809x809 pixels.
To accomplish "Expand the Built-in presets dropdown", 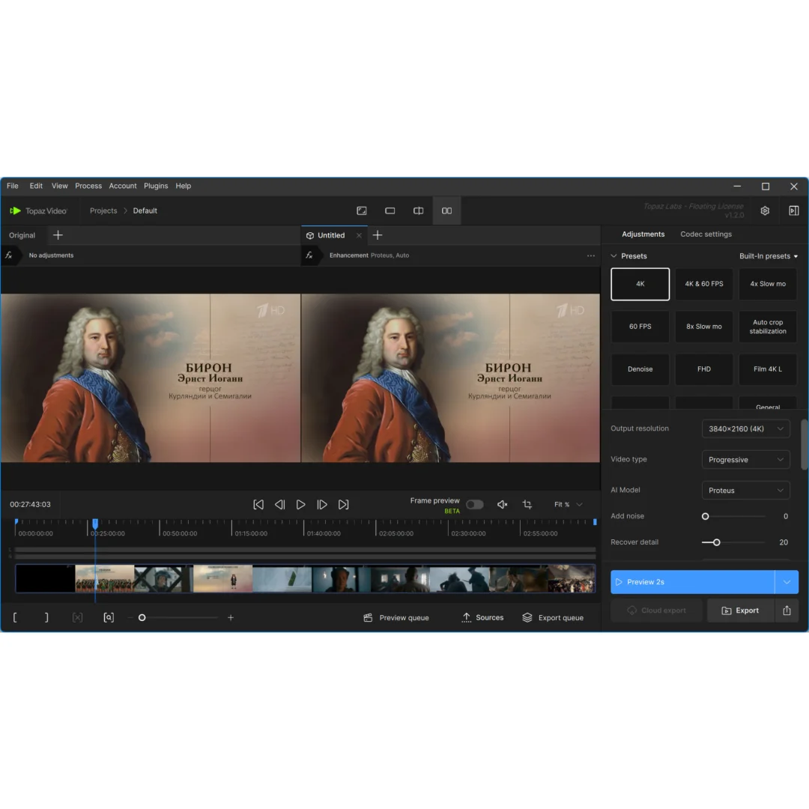I will (x=768, y=256).
